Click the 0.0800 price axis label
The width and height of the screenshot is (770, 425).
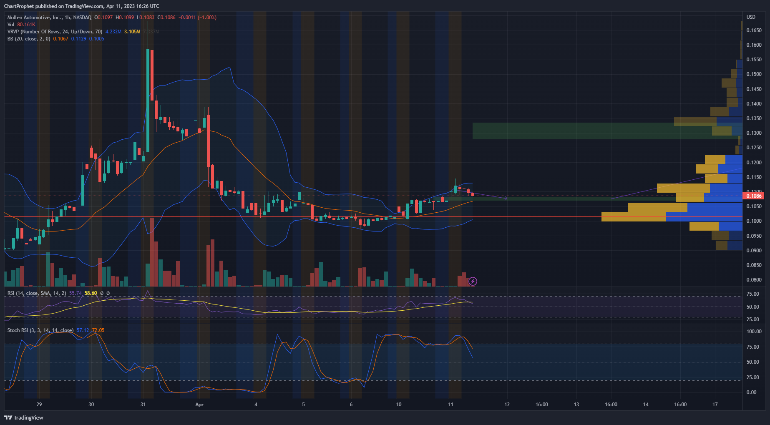point(754,280)
